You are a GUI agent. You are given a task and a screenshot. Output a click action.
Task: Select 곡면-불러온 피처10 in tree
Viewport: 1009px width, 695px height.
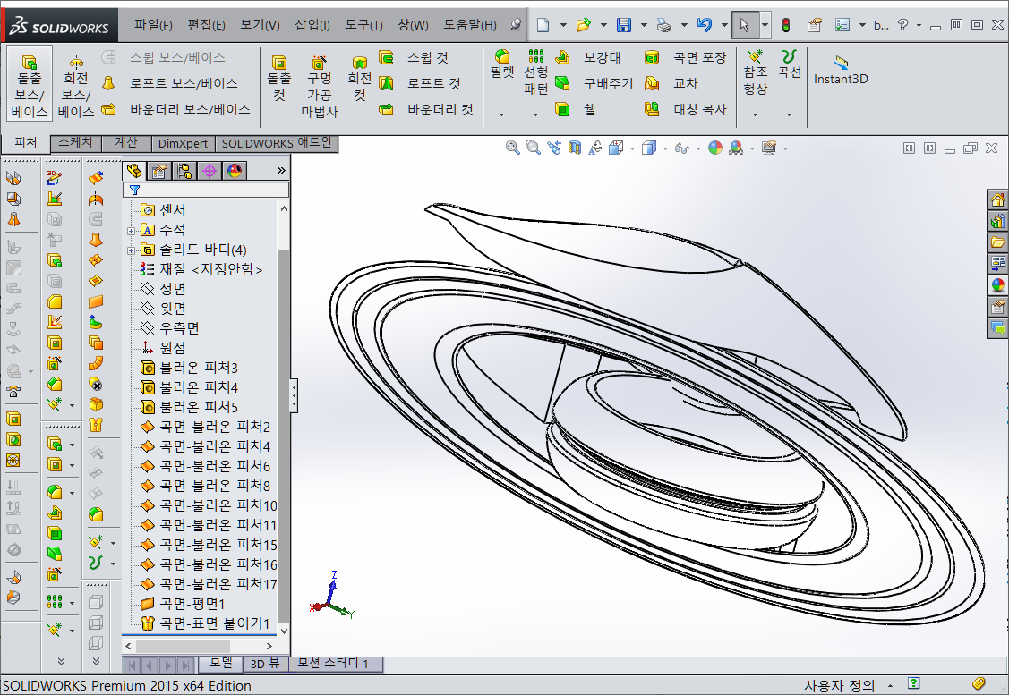pyautogui.click(x=209, y=505)
